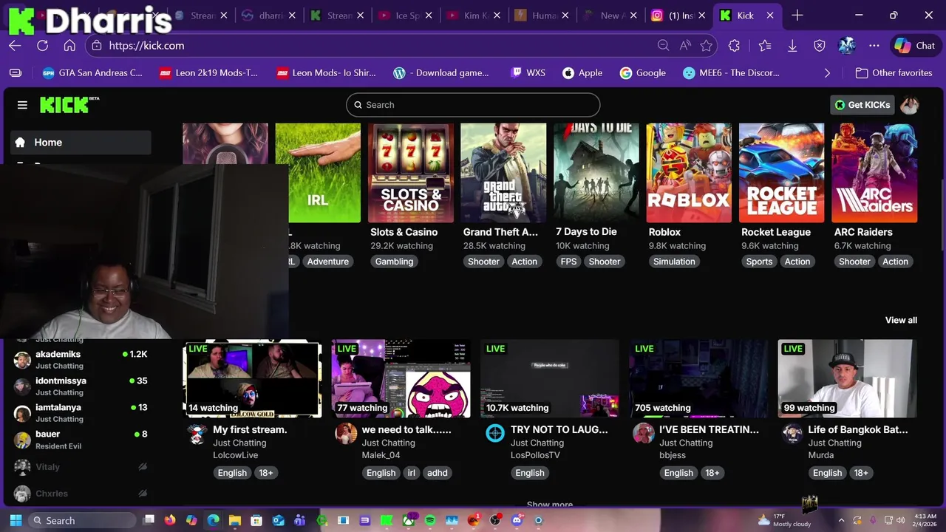Open Settings and more ellipsis menu
Image resolution: width=946 pixels, height=532 pixels.
point(874,46)
